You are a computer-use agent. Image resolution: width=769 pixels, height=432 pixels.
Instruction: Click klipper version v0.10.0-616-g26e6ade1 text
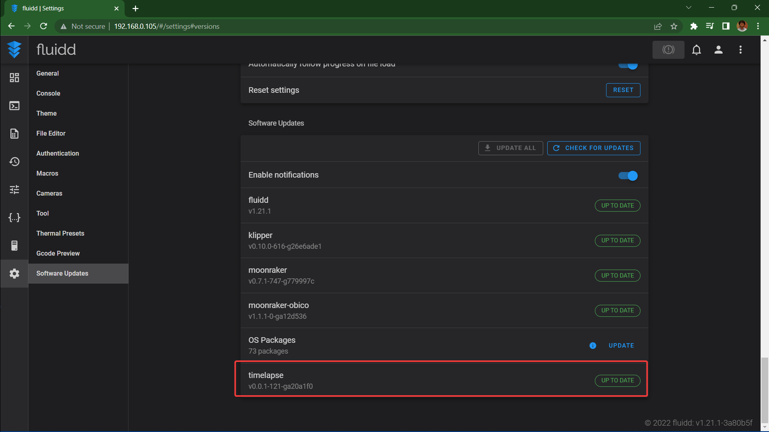pos(285,246)
